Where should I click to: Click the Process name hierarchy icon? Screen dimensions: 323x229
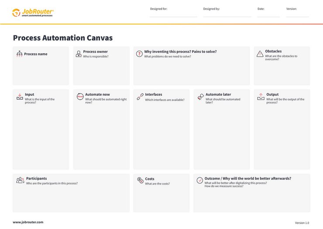click(19, 54)
